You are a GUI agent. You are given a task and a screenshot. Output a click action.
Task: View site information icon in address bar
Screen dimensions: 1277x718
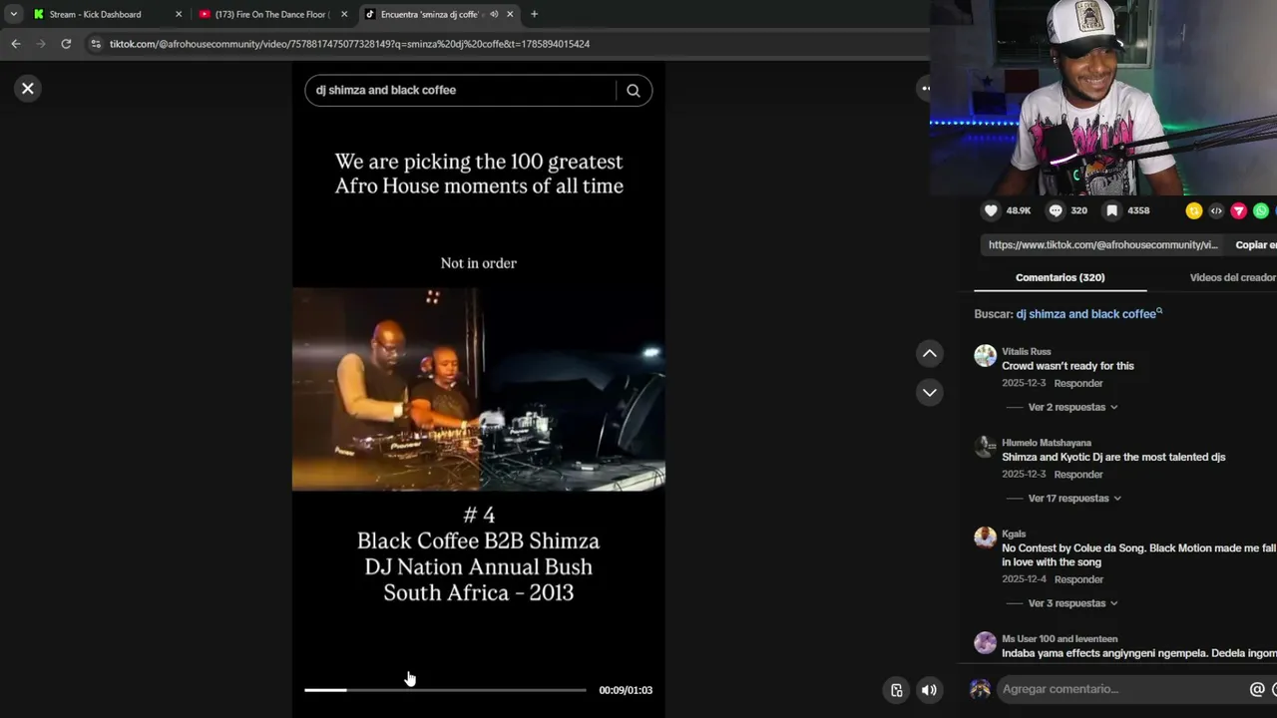[x=96, y=44]
